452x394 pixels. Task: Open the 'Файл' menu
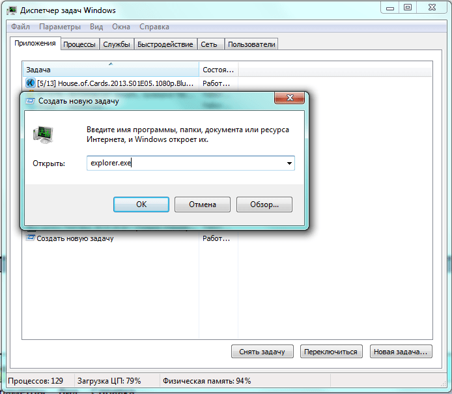click(20, 27)
